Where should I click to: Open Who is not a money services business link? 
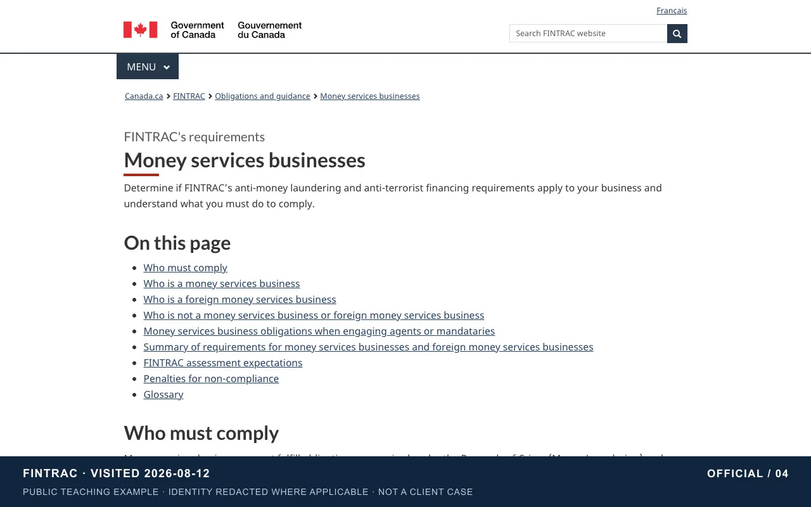click(314, 316)
